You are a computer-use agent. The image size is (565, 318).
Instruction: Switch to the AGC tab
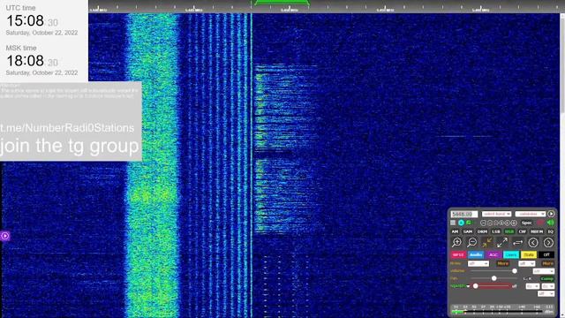pyautogui.click(x=493, y=255)
